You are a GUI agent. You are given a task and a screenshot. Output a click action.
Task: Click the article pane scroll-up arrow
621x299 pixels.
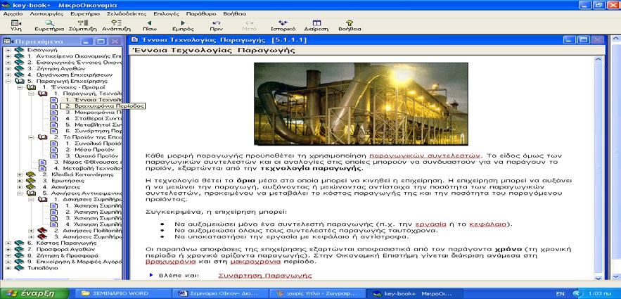(598, 60)
